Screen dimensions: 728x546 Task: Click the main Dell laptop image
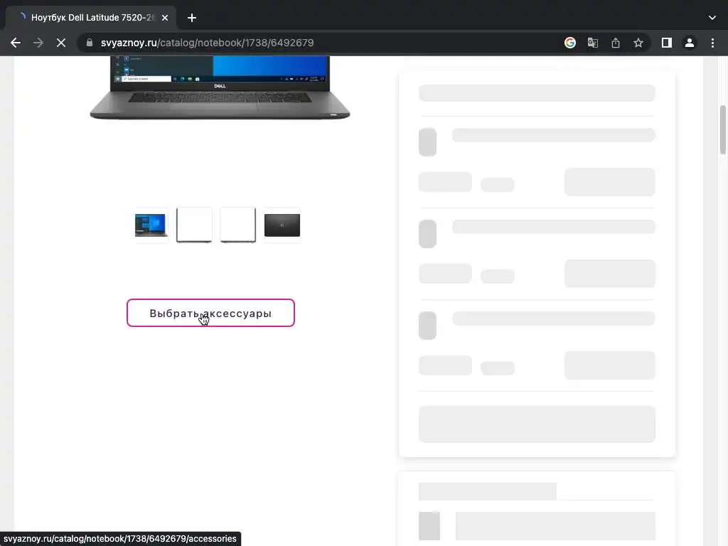click(220, 88)
